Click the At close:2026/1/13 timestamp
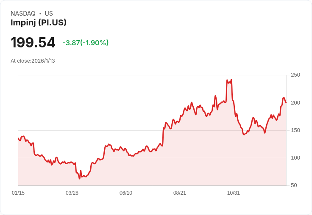 click(33, 61)
